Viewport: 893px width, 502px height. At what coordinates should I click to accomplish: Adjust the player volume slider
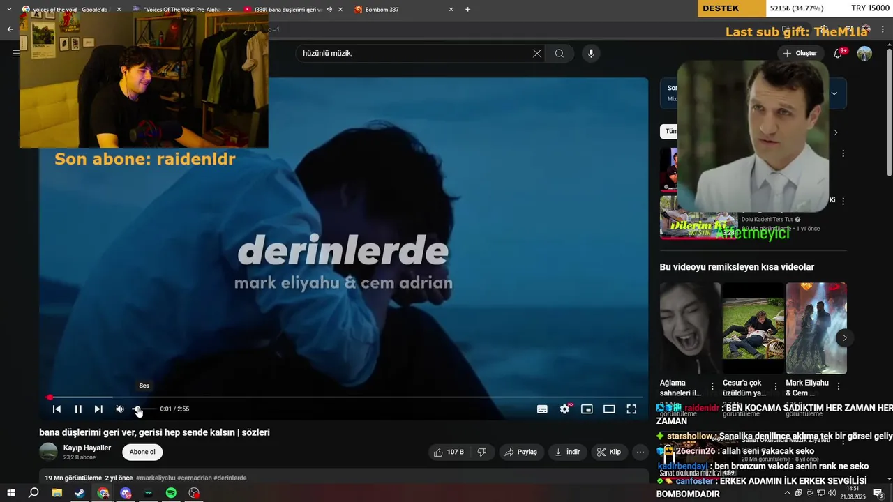[143, 409]
